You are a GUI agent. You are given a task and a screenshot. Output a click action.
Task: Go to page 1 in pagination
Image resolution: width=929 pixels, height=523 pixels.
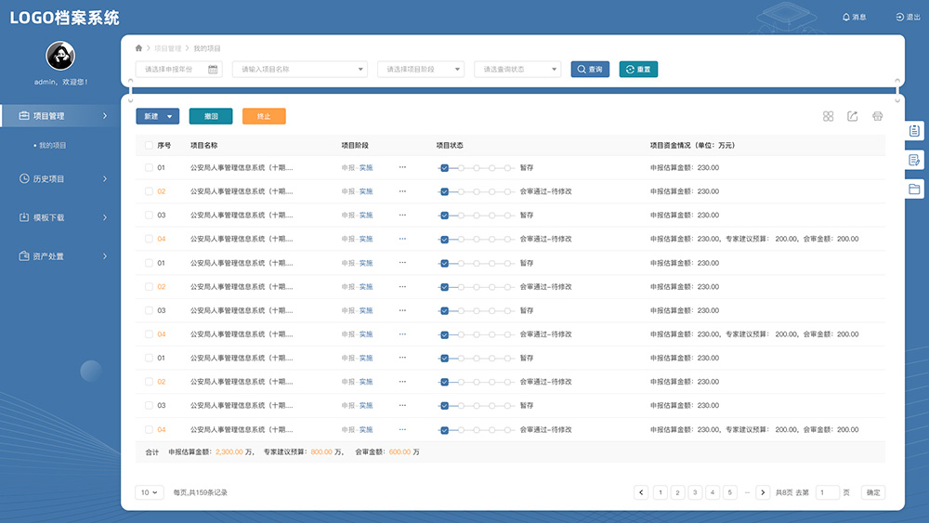coord(661,492)
